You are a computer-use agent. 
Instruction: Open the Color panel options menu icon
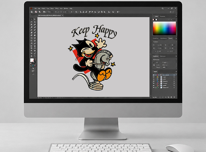pos(176,16)
